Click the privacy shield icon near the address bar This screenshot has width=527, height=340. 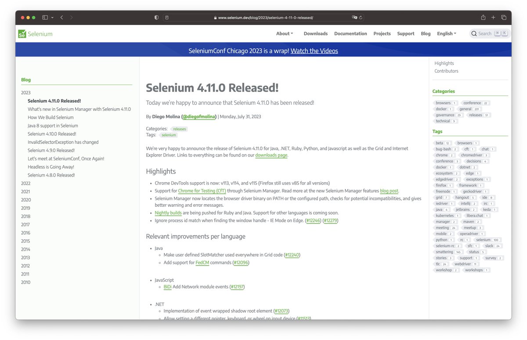156,17
